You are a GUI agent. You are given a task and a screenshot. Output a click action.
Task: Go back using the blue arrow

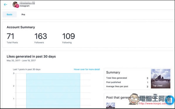coord(5,4)
